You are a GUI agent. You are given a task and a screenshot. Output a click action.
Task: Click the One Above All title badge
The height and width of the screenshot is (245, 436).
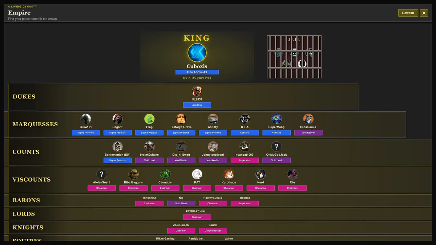click(197, 72)
